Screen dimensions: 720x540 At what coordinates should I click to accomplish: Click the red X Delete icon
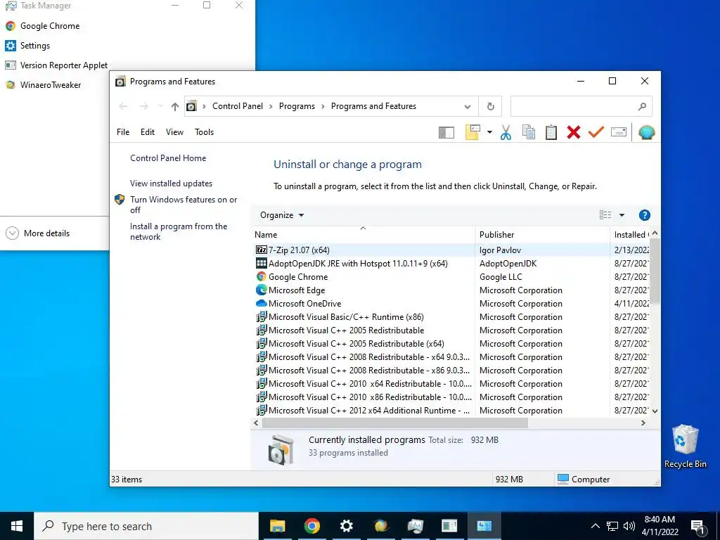coord(574,132)
